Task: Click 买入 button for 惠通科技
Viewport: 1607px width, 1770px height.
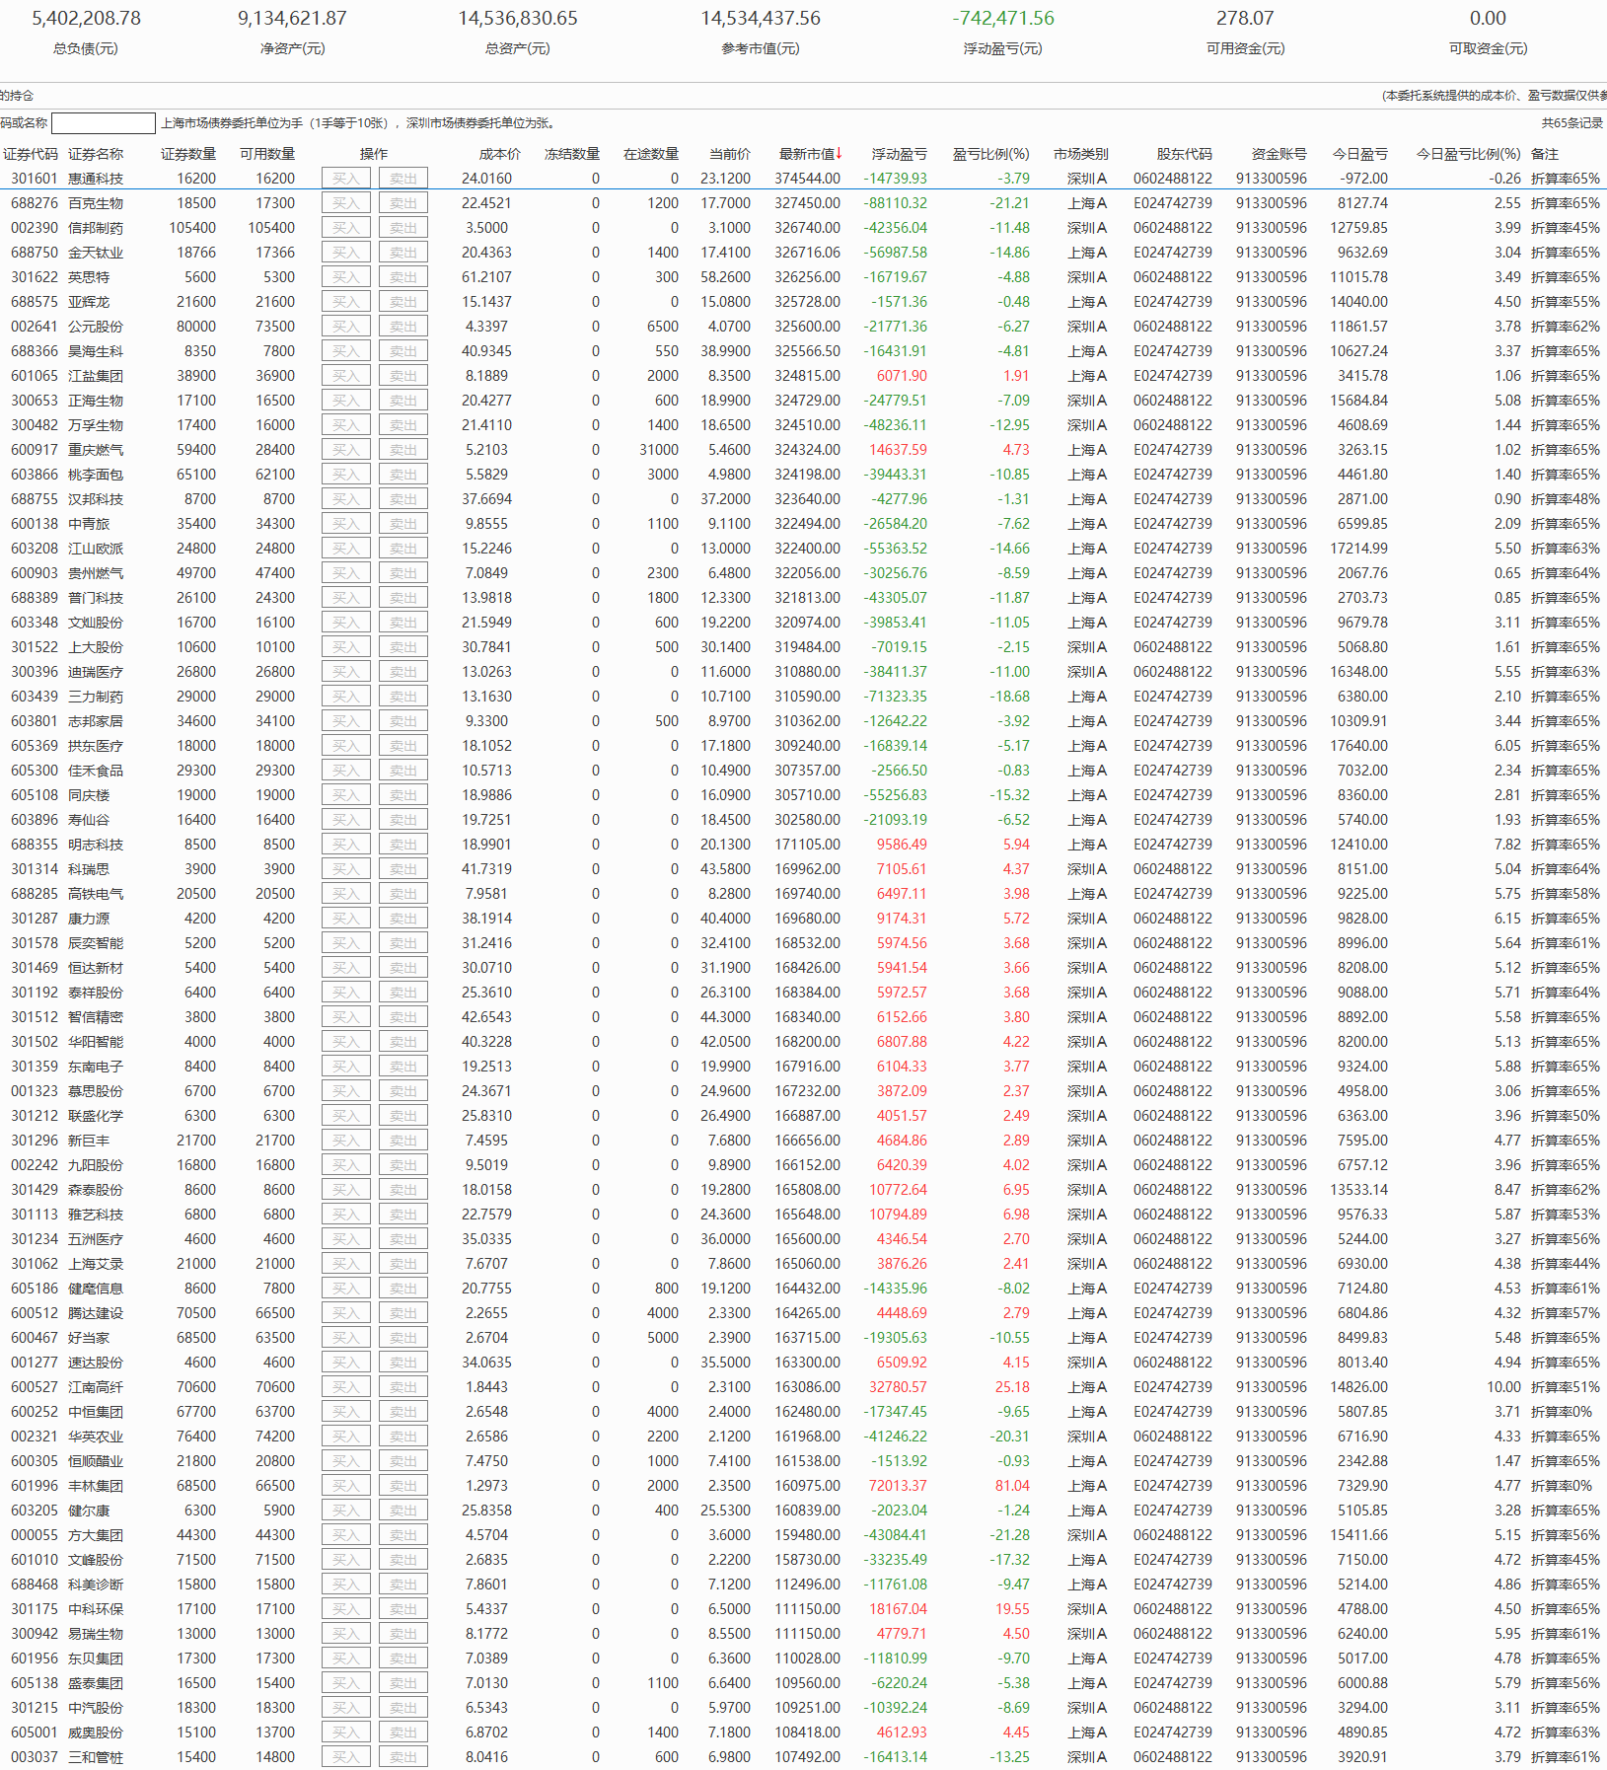Action: click(x=345, y=179)
